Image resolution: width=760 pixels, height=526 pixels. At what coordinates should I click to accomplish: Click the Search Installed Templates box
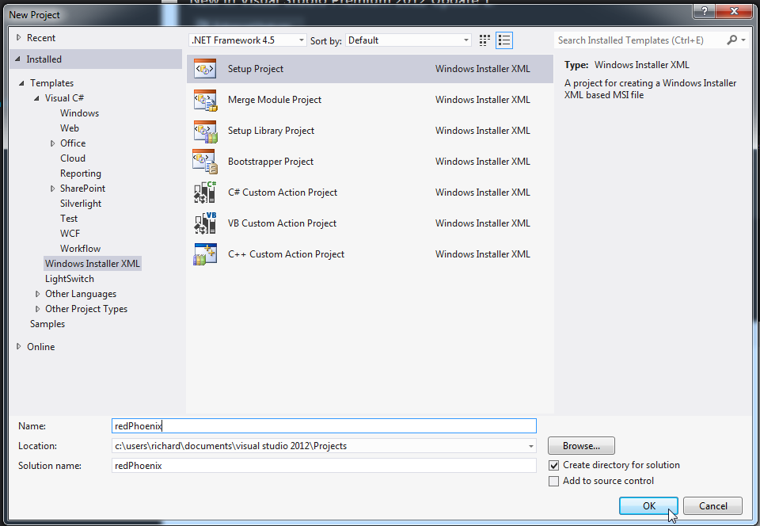point(640,40)
